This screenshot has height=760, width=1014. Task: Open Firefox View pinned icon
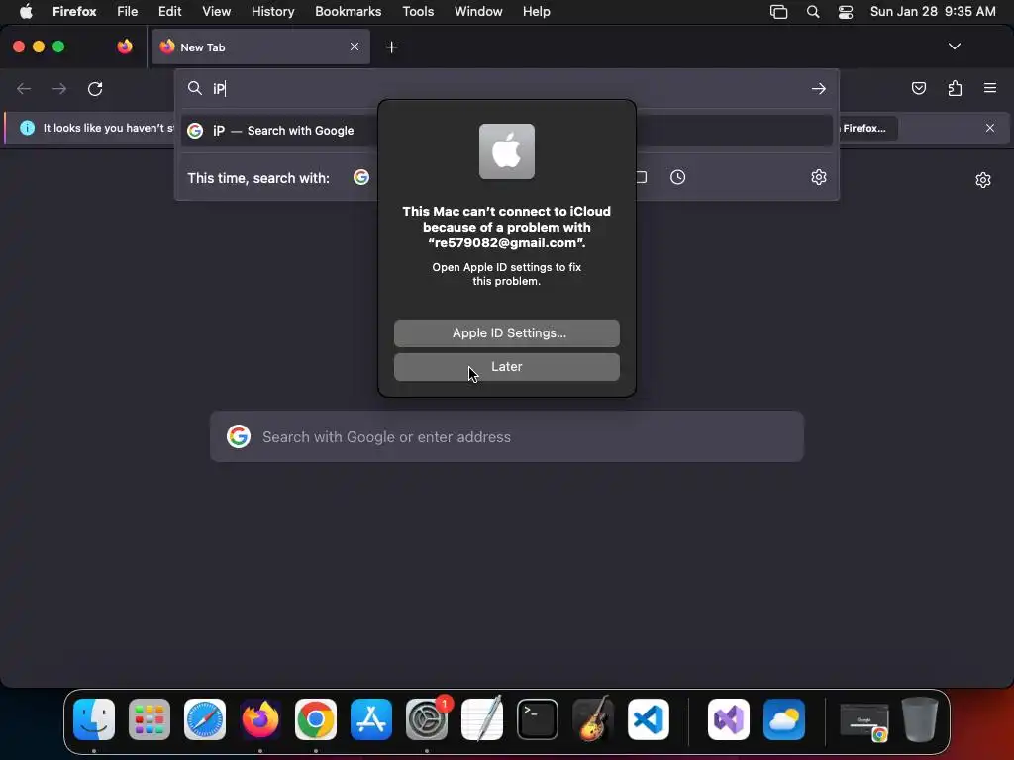click(124, 47)
